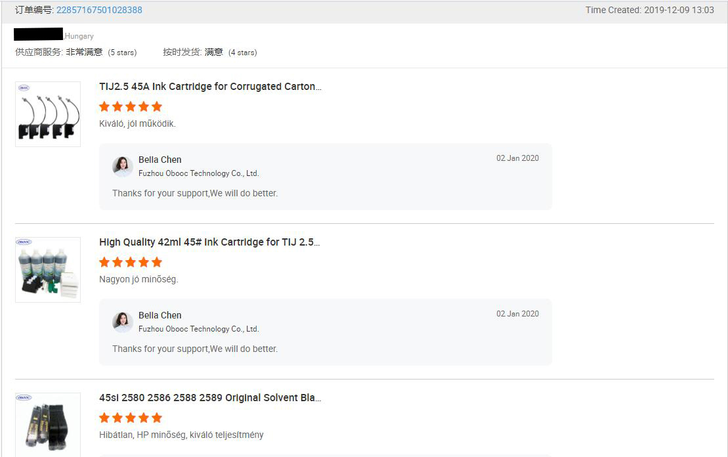The height and width of the screenshot is (457, 728).
Task: Click the first review's five-star rating
Action: point(131,106)
